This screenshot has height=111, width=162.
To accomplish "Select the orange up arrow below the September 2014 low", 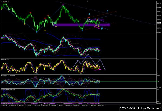I will coord(25,24).
